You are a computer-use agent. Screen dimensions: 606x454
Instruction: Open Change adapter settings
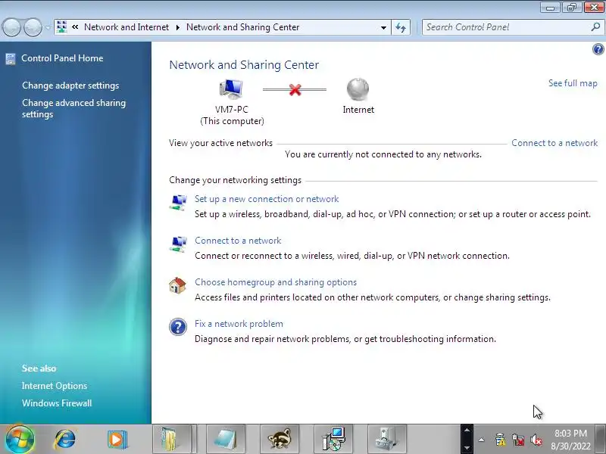pos(70,86)
